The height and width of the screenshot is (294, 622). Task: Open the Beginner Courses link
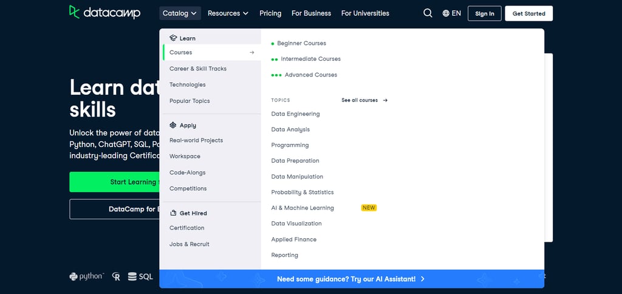pos(301,43)
